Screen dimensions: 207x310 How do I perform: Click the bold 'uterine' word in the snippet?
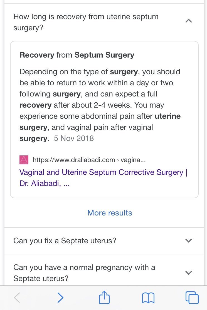tap(167, 116)
